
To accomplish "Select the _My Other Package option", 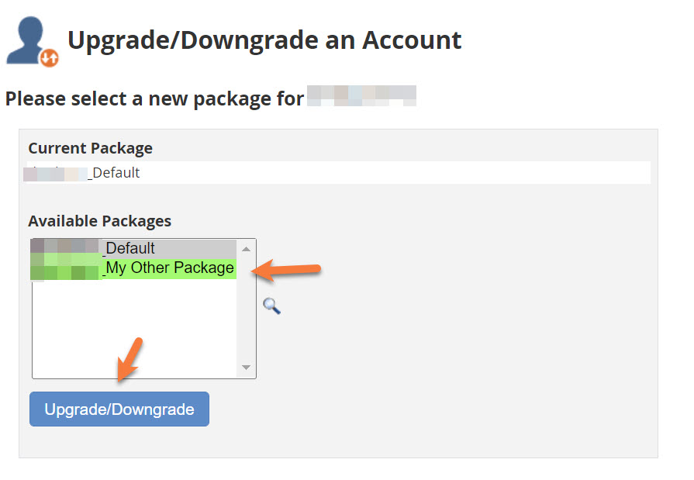I will [169, 268].
